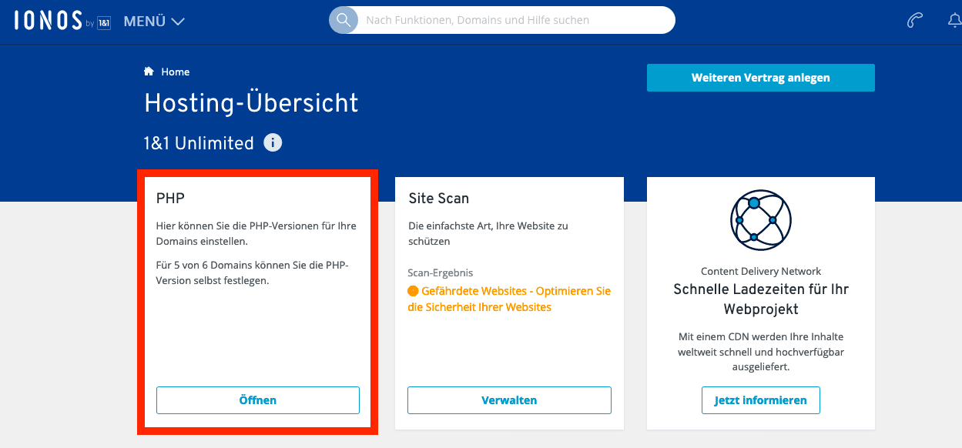Click 'Hier können Sie die PHP-Versionen' text

pos(256,233)
